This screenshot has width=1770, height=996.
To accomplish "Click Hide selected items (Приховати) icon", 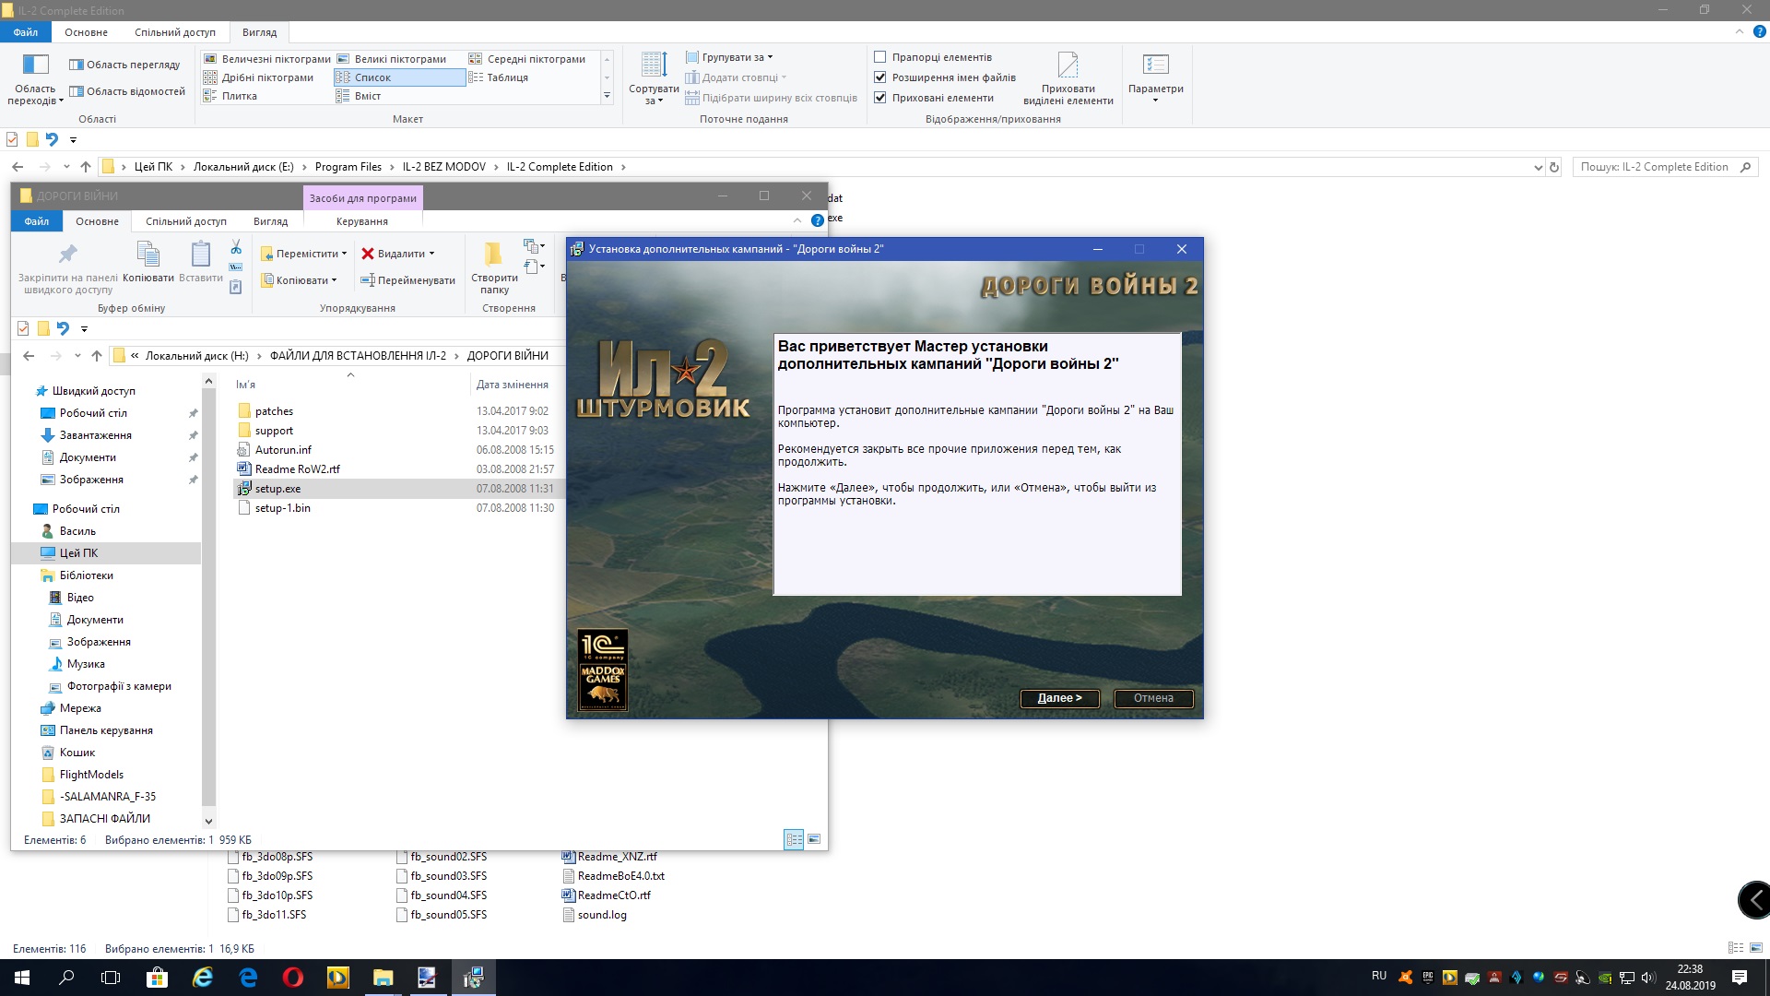I will pyautogui.click(x=1068, y=66).
